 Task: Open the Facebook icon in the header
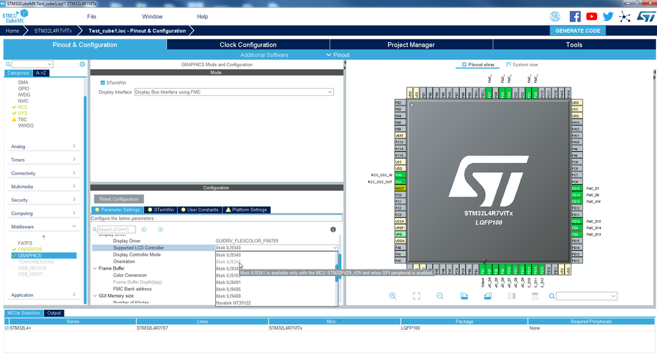pos(575,16)
